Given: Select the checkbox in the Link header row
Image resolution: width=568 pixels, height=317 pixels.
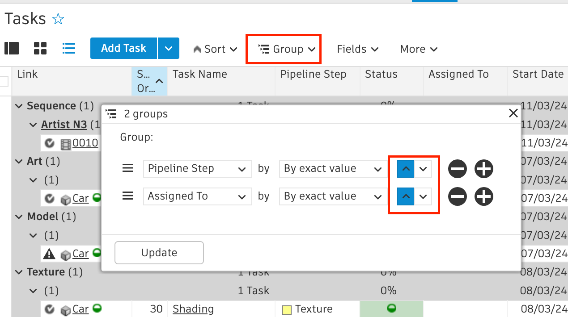Looking at the screenshot, I should point(4,81).
